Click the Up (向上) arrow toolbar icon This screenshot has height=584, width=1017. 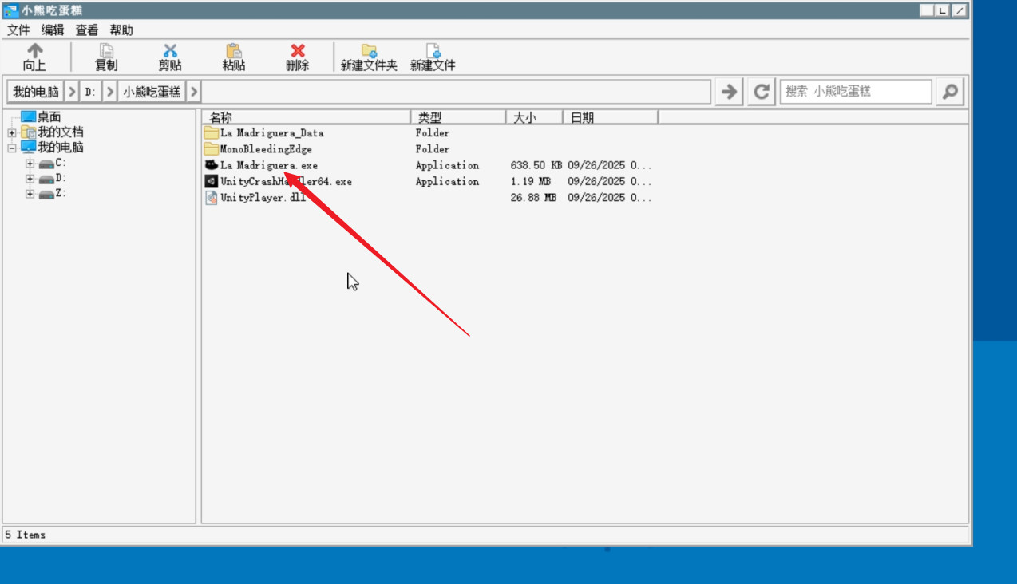[x=34, y=52]
